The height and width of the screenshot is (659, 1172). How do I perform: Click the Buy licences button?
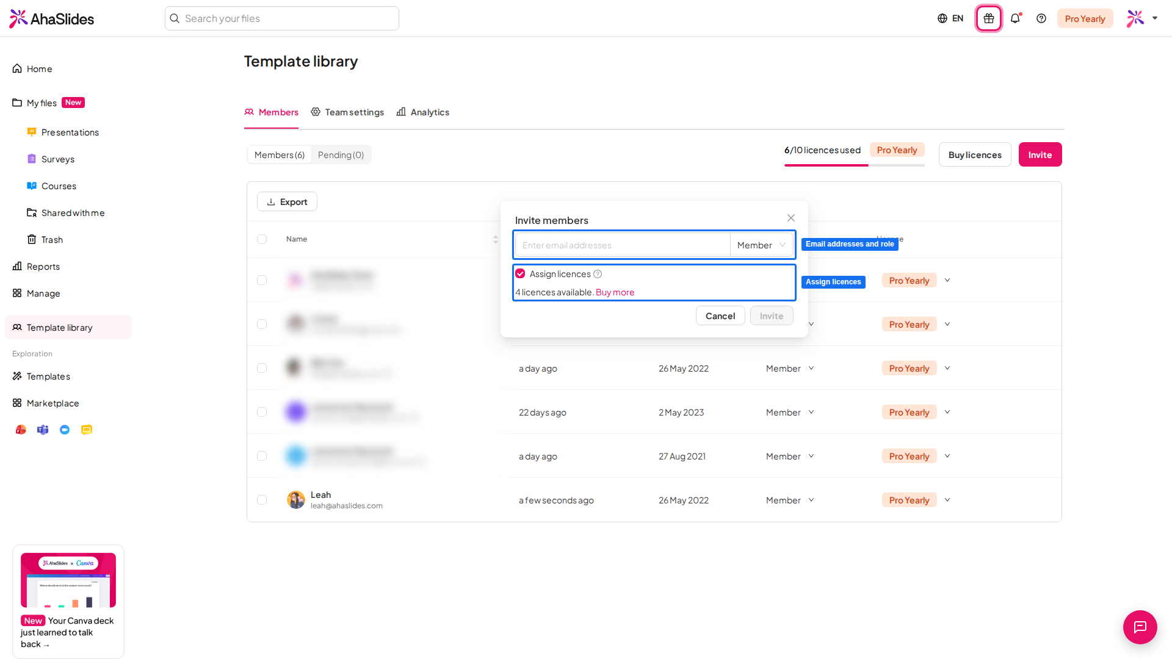[x=975, y=154]
